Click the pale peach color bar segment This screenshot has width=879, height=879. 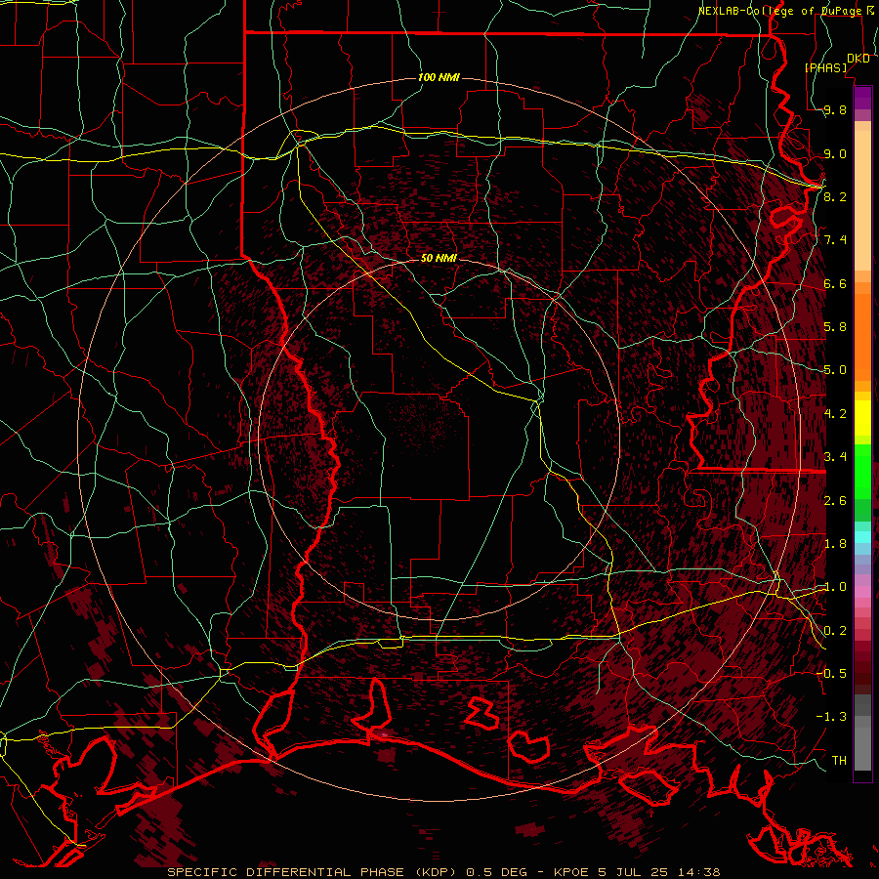tap(862, 202)
